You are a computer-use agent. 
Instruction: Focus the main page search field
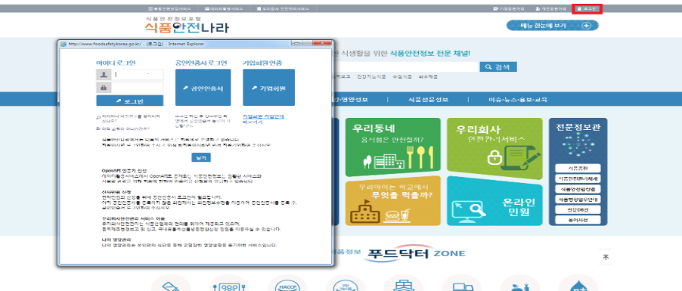[x=407, y=67]
